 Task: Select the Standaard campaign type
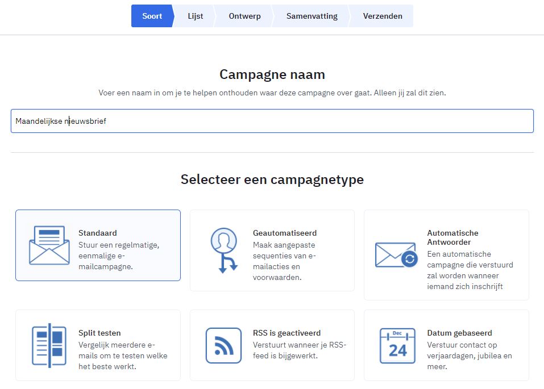[x=97, y=246]
